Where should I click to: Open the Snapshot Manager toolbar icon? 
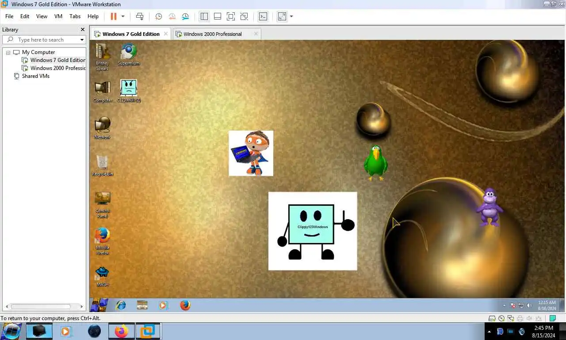click(x=185, y=16)
